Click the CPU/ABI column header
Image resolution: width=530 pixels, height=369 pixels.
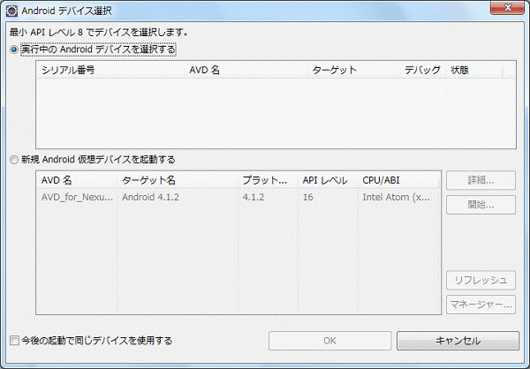pos(398,180)
